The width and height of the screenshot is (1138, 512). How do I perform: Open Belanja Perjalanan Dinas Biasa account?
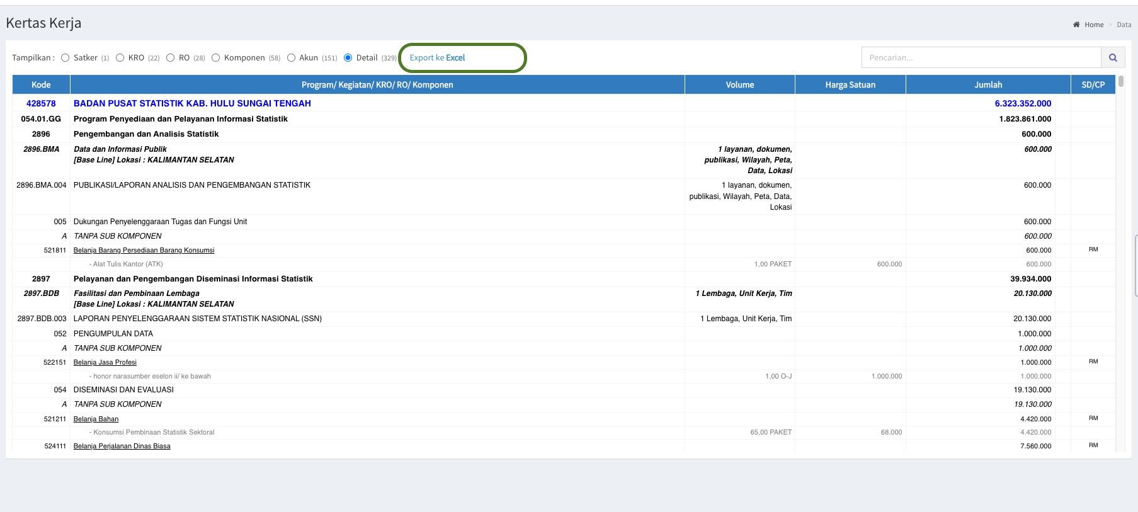pyautogui.click(x=122, y=447)
